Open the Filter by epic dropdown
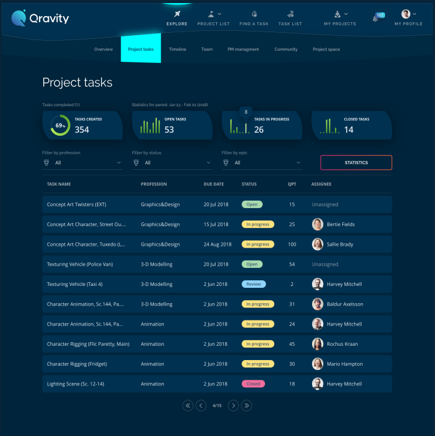Screen dimensions: 435x436 point(262,162)
